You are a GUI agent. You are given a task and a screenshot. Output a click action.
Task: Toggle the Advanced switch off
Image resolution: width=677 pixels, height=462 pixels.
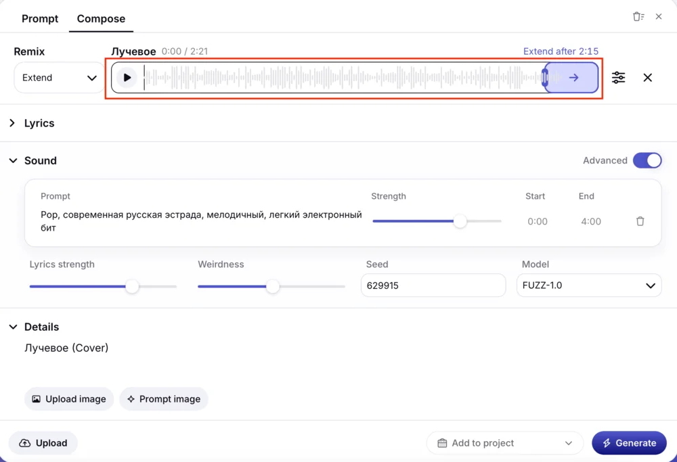tap(647, 160)
